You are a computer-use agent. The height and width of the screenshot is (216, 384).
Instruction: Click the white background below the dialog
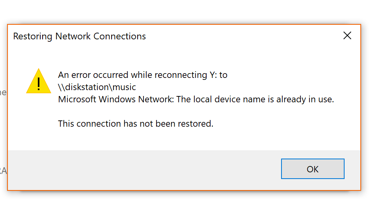(191, 203)
